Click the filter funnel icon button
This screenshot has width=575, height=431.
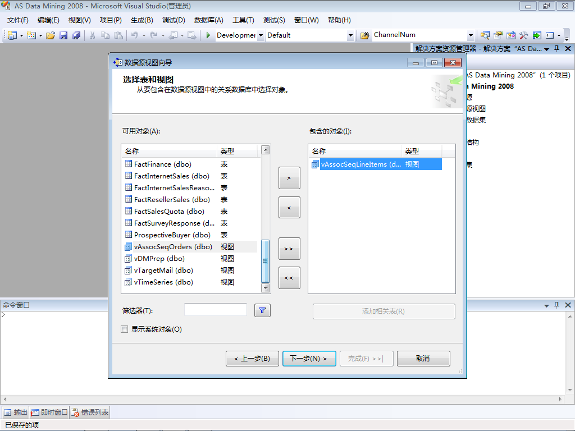[x=262, y=310]
